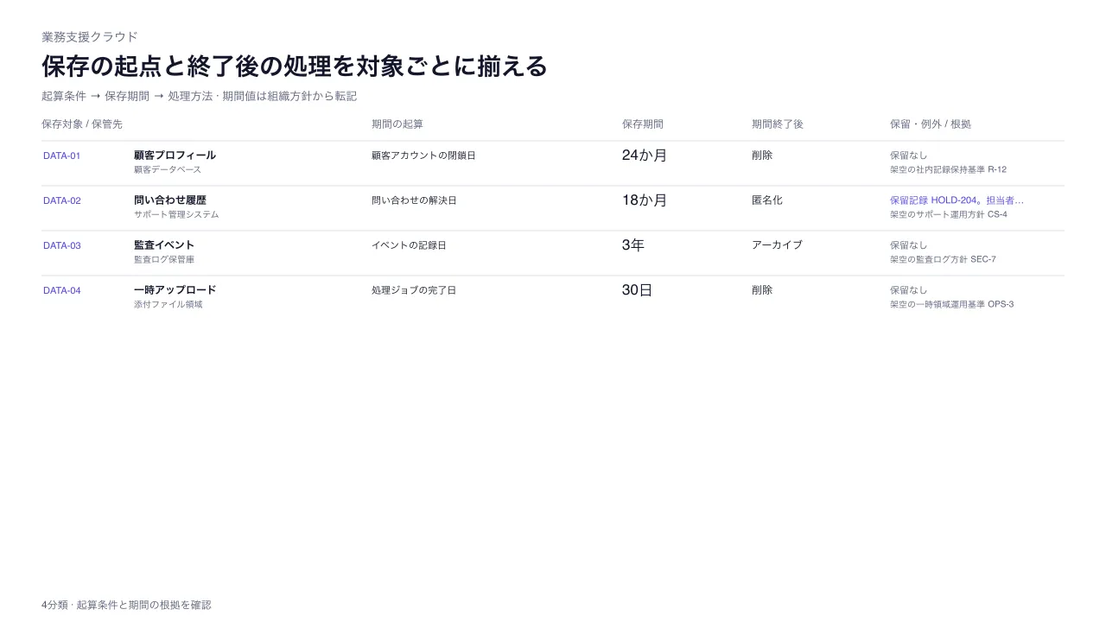Screen dimensions: 1106x622
Task: Click 削除 in the 一時アップロード row
Action: coord(762,290)
